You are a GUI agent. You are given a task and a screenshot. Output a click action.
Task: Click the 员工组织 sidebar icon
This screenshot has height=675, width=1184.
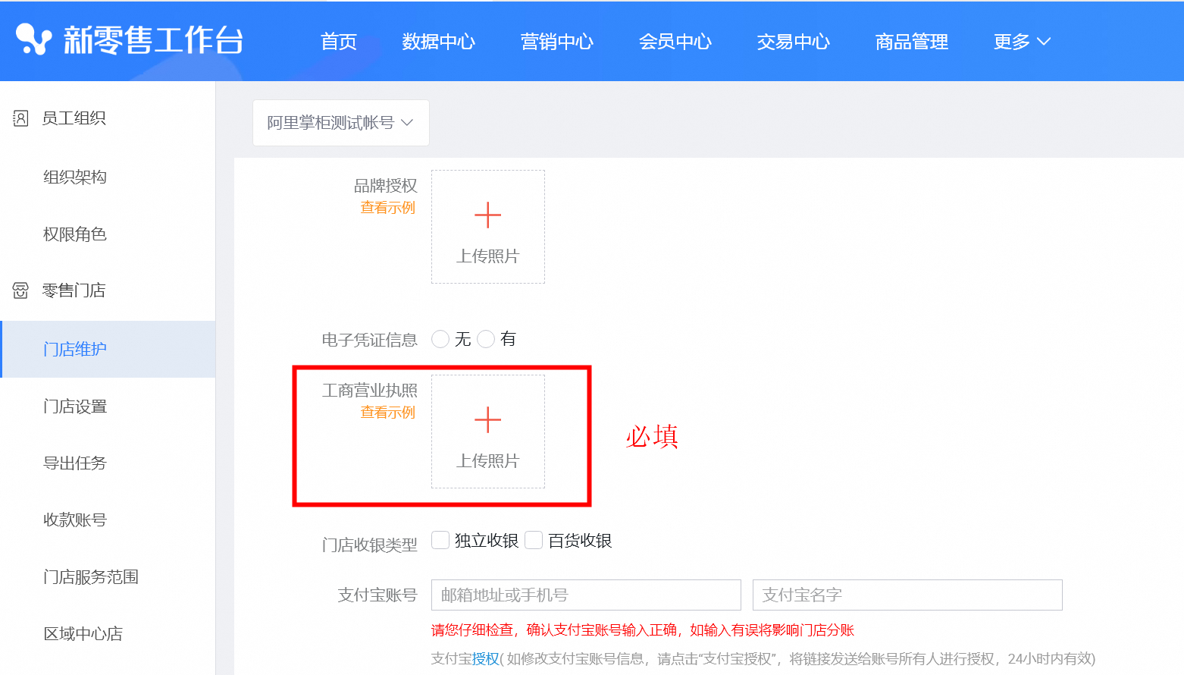click(20, 118)
